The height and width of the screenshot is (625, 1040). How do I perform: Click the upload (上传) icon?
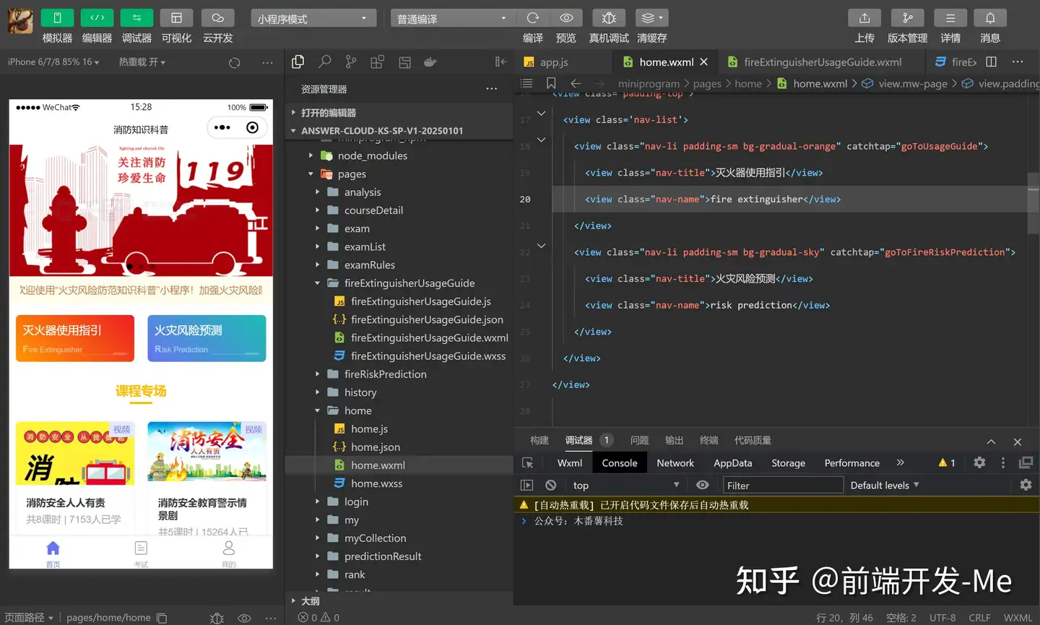pyautogui.click(x=864, y=18)
